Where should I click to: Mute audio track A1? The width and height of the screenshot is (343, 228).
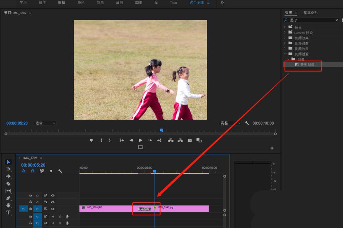click(x=53, y=216)
